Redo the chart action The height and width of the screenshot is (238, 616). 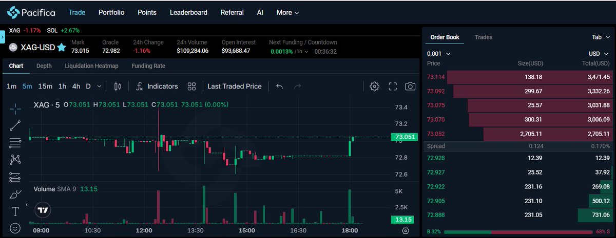297,86
